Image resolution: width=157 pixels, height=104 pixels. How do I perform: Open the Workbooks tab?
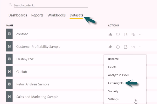click(x=57, y=15)
